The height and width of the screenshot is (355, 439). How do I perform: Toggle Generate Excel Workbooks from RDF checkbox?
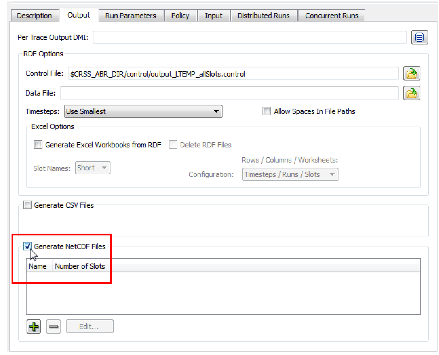[38, 145]
